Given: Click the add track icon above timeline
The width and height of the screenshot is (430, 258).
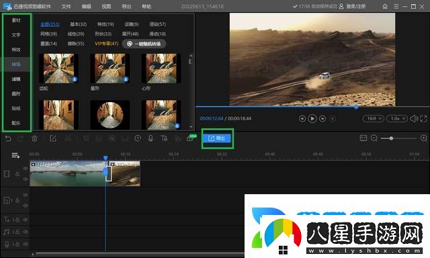Looking at the screenshot, I should 15,155.
